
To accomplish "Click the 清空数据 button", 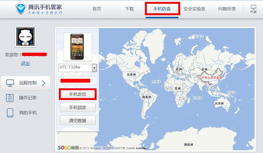I will 78,120.
